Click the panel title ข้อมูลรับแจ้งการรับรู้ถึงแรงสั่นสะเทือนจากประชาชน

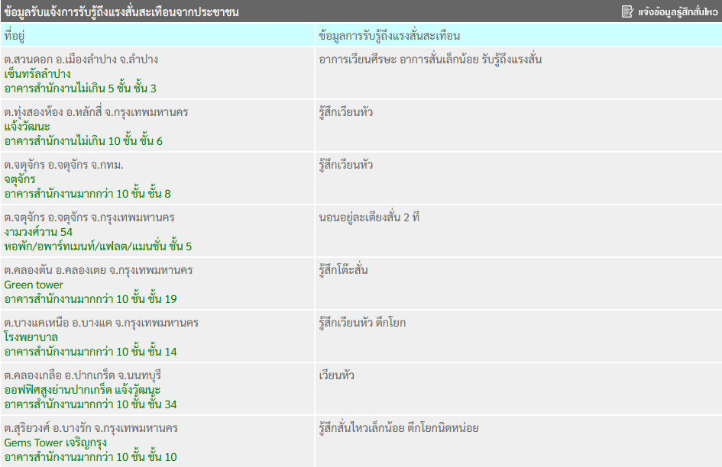tap(121, 12)
